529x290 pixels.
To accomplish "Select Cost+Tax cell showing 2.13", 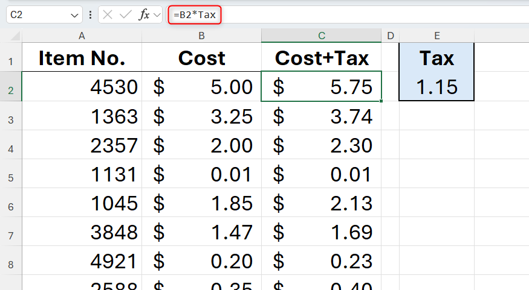I will coord(321,203).
